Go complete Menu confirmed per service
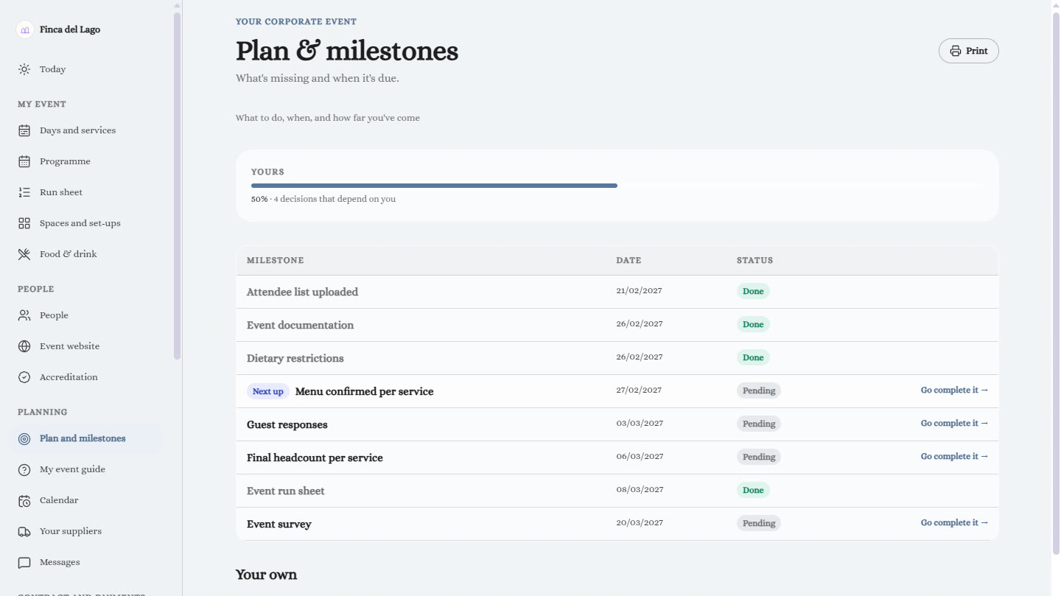Screen dimensions: 1061x596 click(954, 390)
